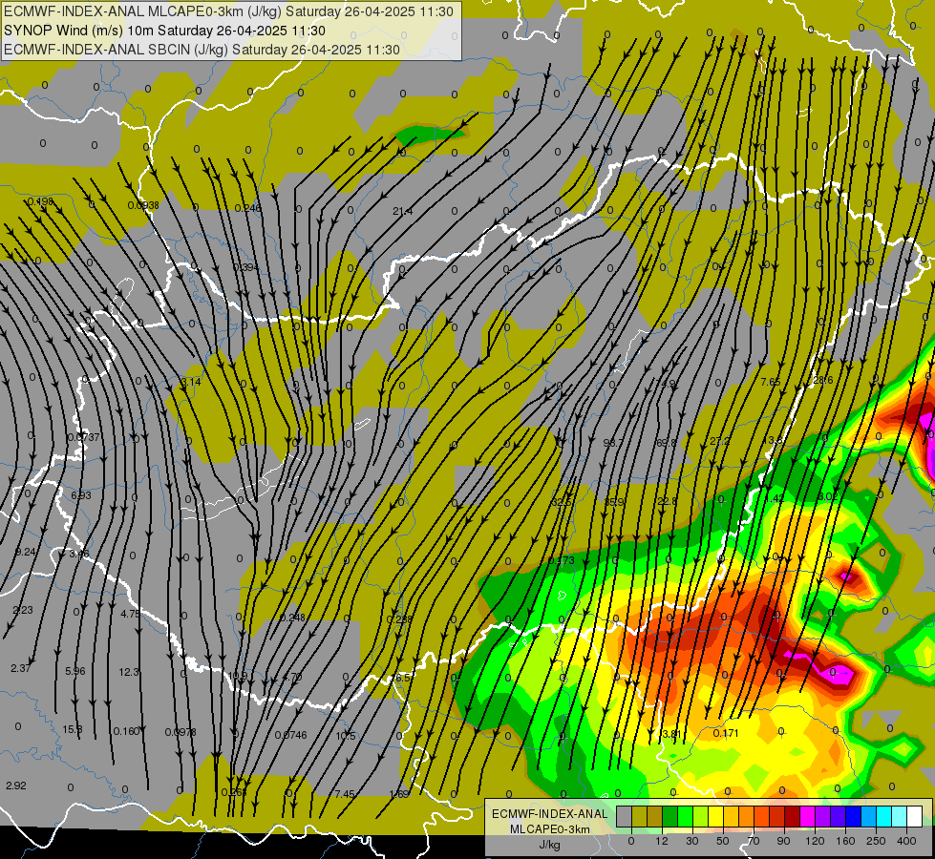This screenshot has width=935, height=859.
Task: Select the map value '0.173'
Action: click(562, 560)
